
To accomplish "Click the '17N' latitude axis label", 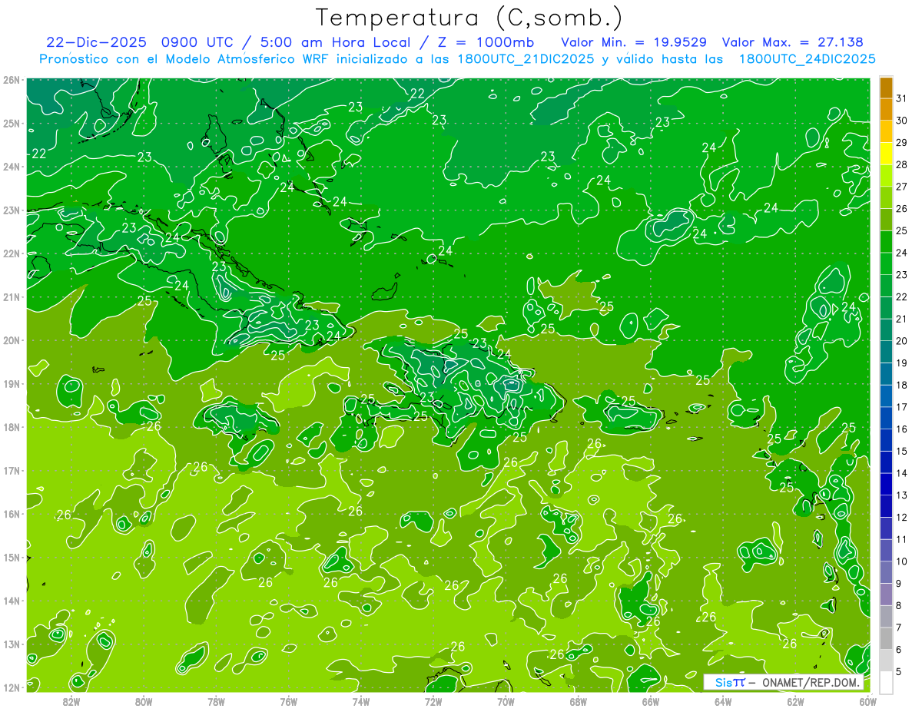I will tap(12, 470).
